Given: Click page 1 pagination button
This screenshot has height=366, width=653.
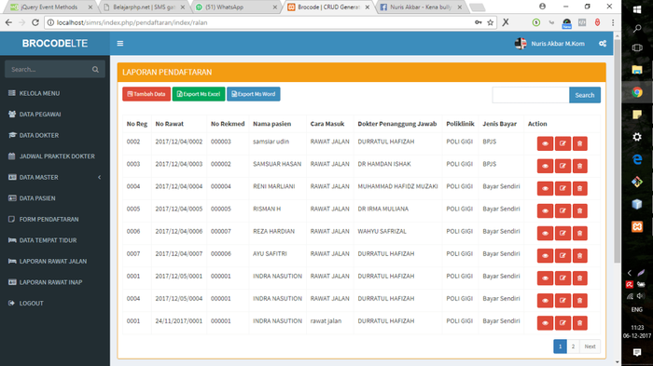Looking at the screenshot, I should 560,346.
